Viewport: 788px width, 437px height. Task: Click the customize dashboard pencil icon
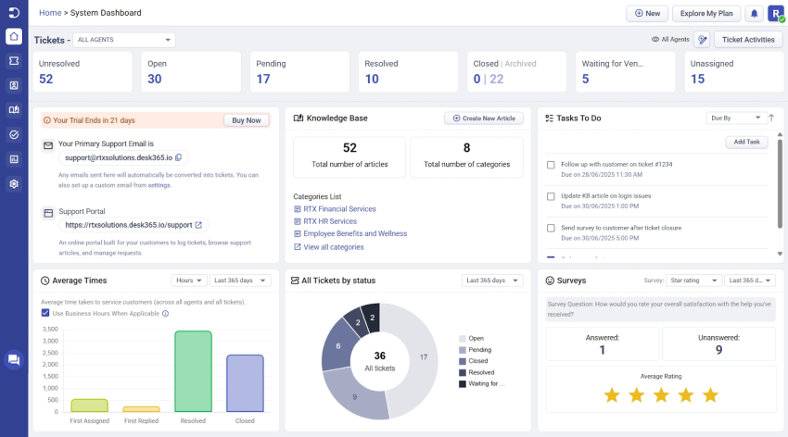703,40
